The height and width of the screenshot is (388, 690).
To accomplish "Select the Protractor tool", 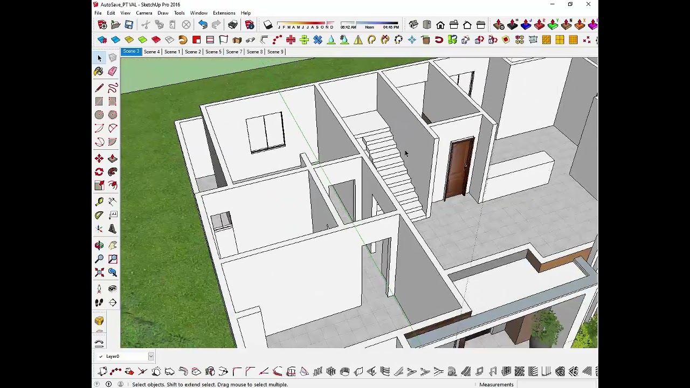I will 99,215.
